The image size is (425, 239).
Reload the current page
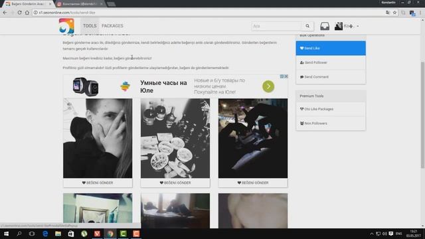coord(19,13)
